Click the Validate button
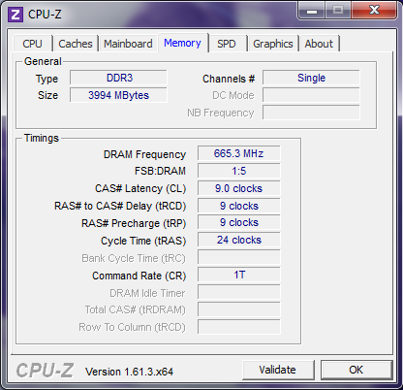 [x=278, y=370]
